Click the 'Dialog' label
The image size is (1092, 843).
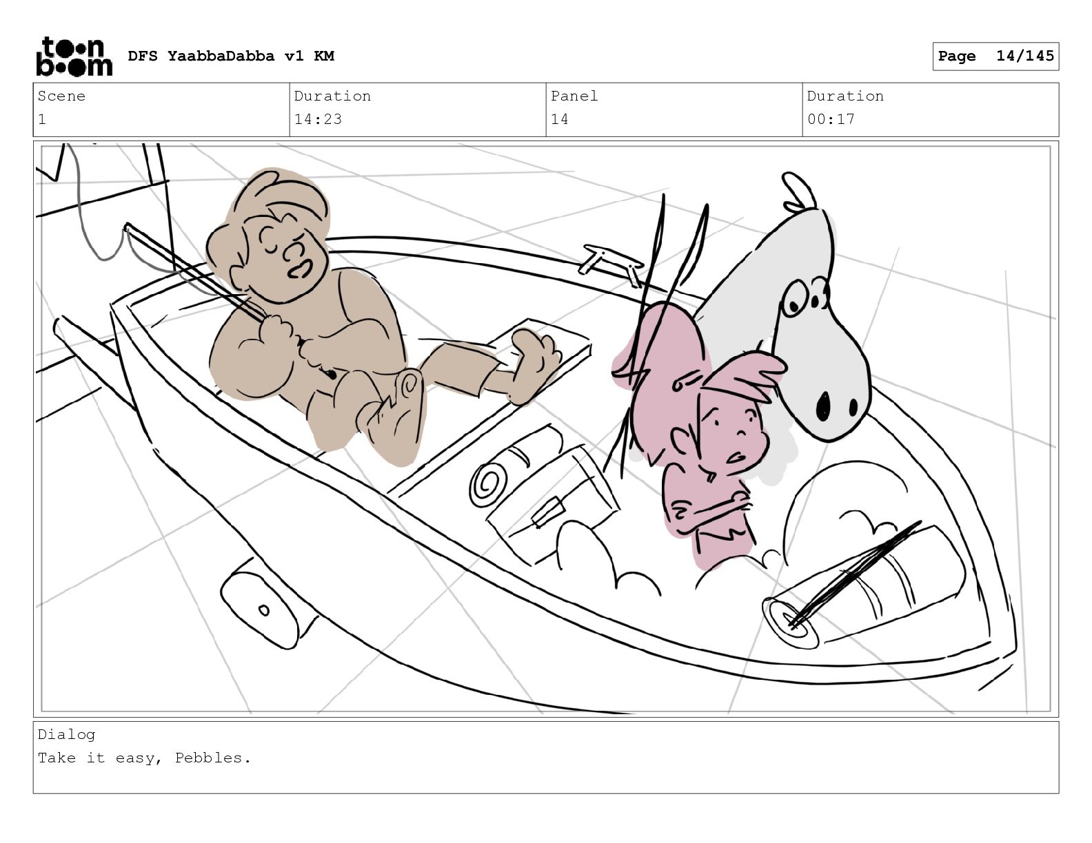[66, 735]
